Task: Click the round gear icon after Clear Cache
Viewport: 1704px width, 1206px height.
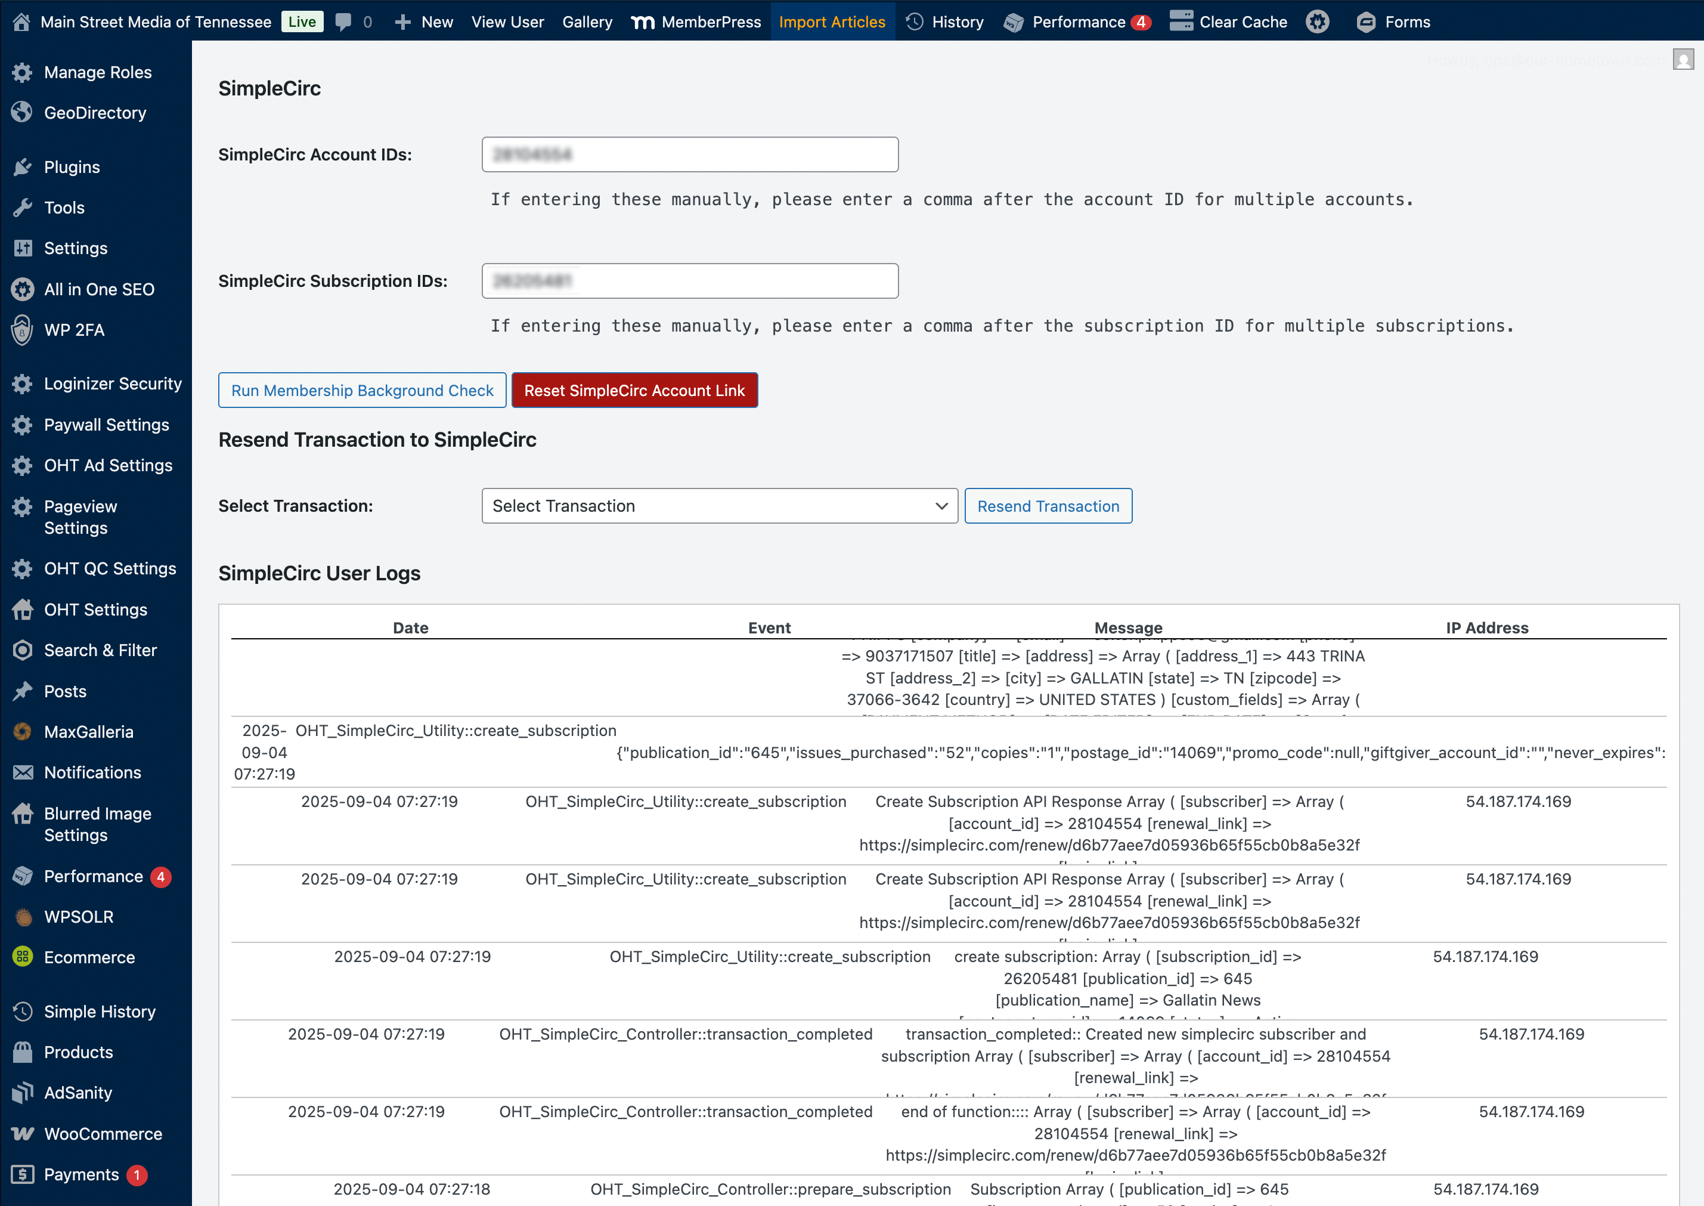Action: pos(1317,21)
